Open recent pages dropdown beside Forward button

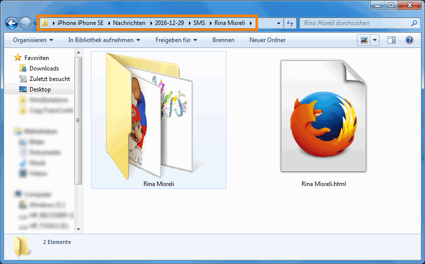35,23
